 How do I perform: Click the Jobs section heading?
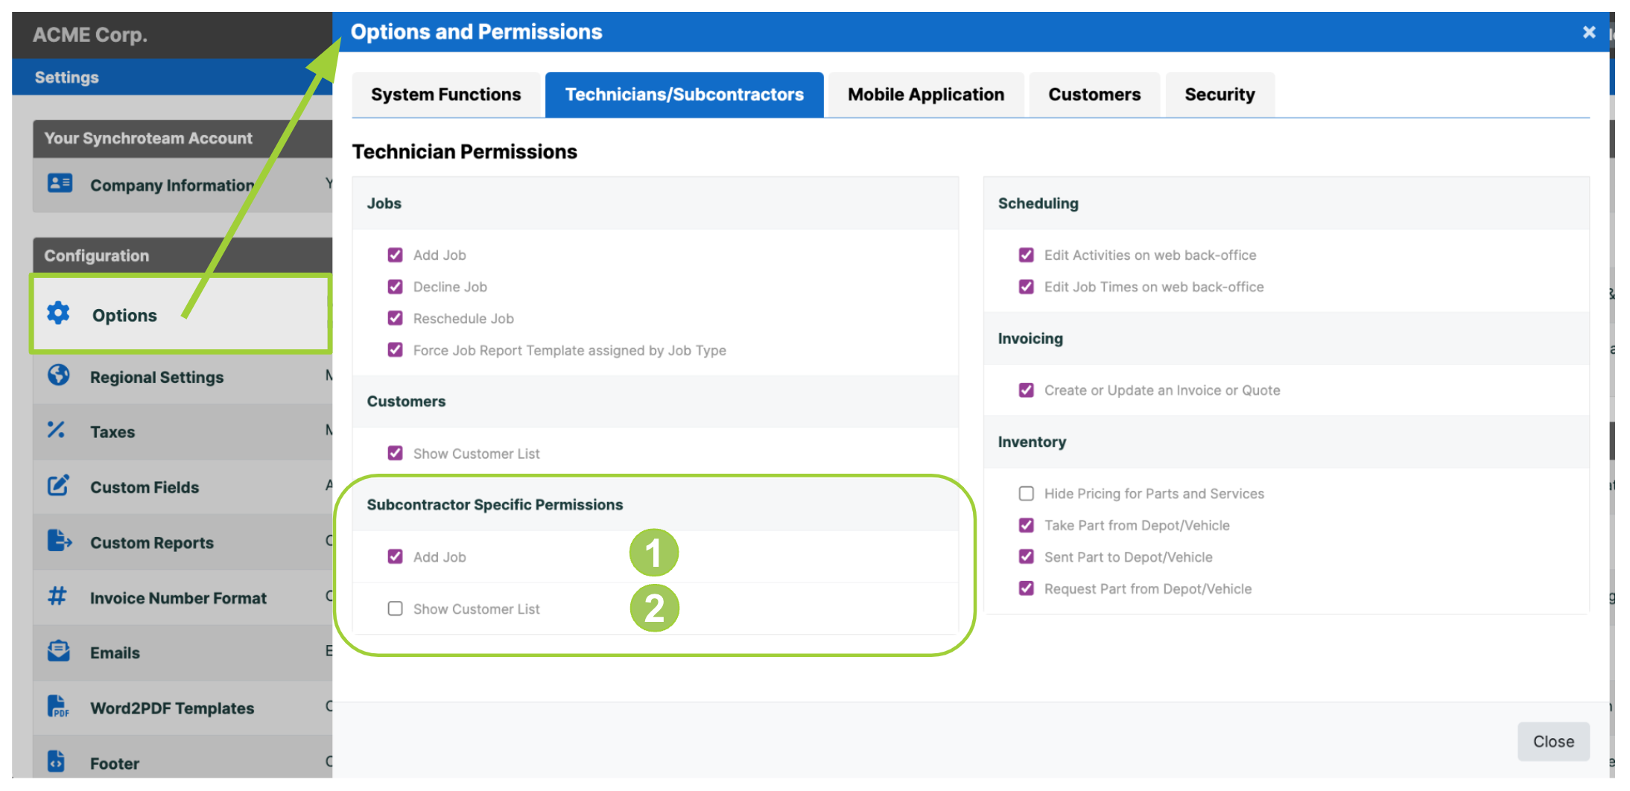(x=384, y=203)
